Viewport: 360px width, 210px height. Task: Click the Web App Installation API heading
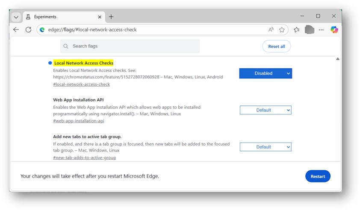click(x=78, y=100)
